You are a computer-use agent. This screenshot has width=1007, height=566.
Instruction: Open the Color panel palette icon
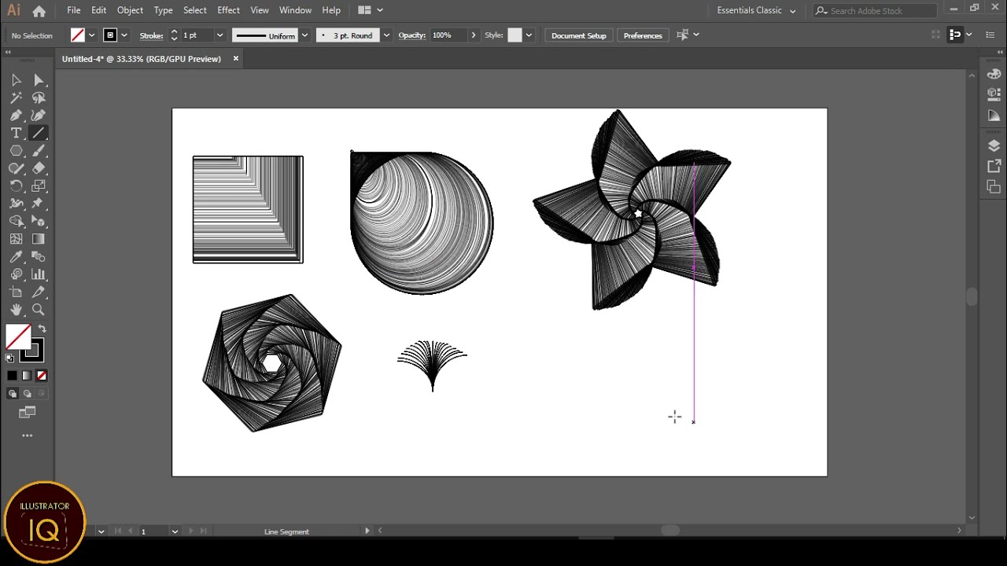(994, 75)
